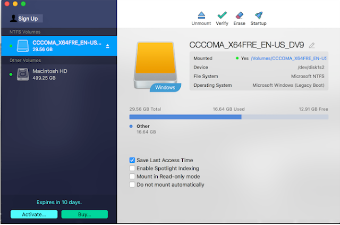Viewport: 340px width, 225px height.
Task: Click the blue Other legend dot
Action: tap(131, 126)
